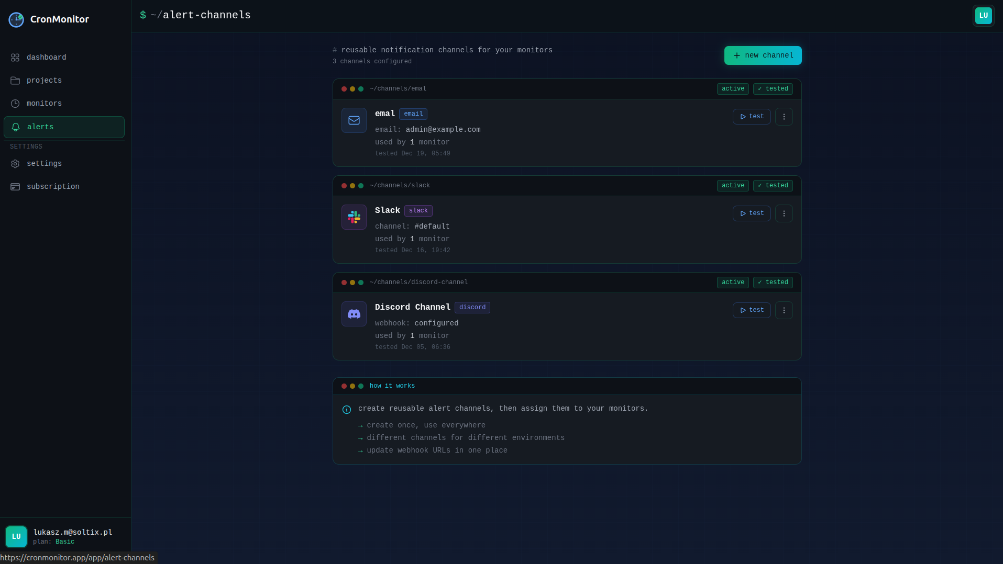Open the monitors section via clock icon
This screenshot has height=564, width=1003.
pos(15,103)
